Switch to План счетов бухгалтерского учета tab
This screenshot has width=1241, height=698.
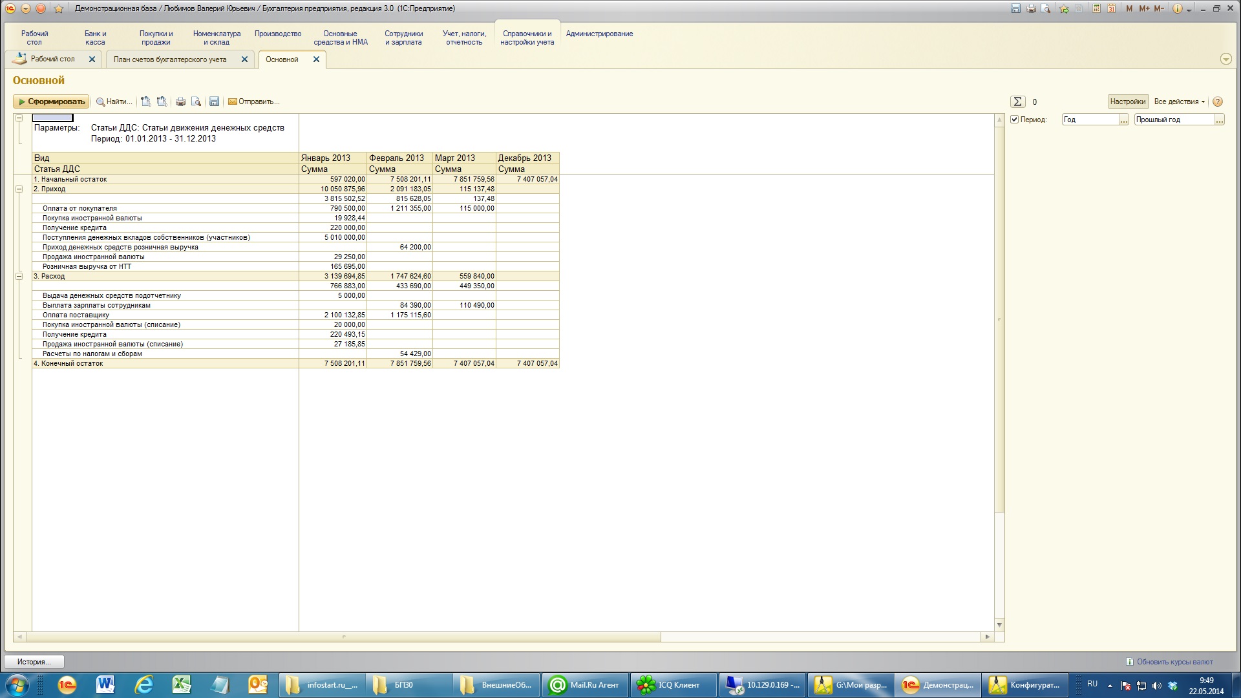[x=170, y=59]
